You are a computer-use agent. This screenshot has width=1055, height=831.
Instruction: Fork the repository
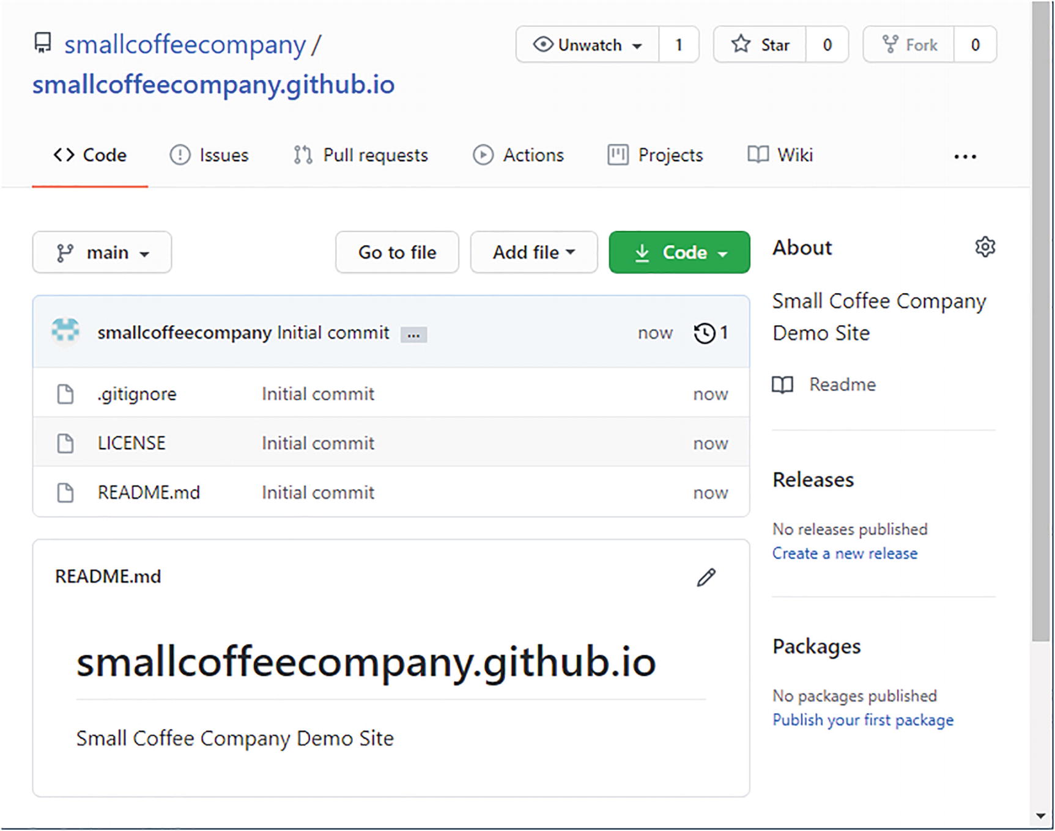[x=909, y=45]
